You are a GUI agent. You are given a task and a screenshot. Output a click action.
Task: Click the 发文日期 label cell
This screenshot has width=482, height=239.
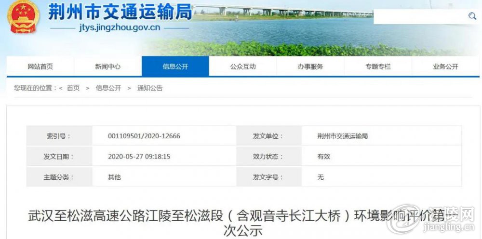59,157
